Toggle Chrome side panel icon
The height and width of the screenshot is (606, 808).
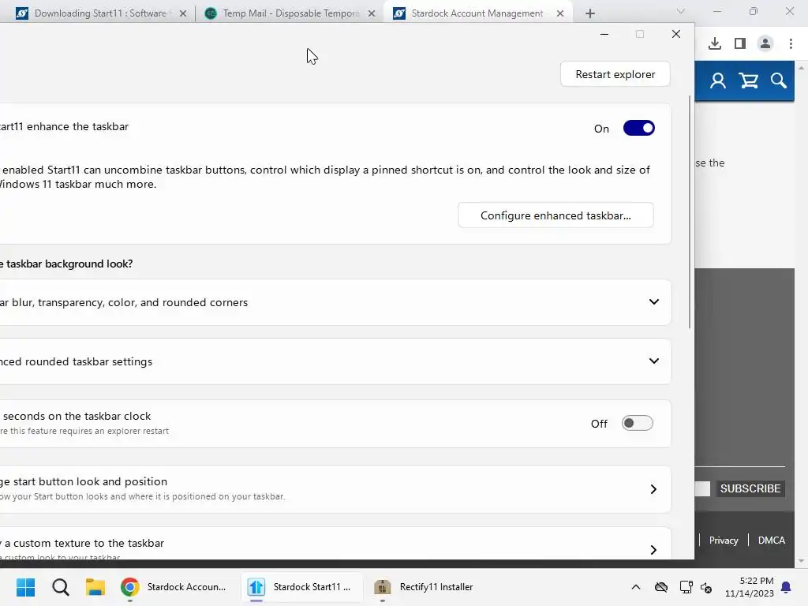point(740,44)
